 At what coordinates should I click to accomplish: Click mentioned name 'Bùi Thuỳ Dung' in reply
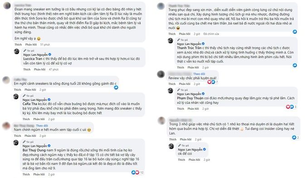[x=34, y=150]
